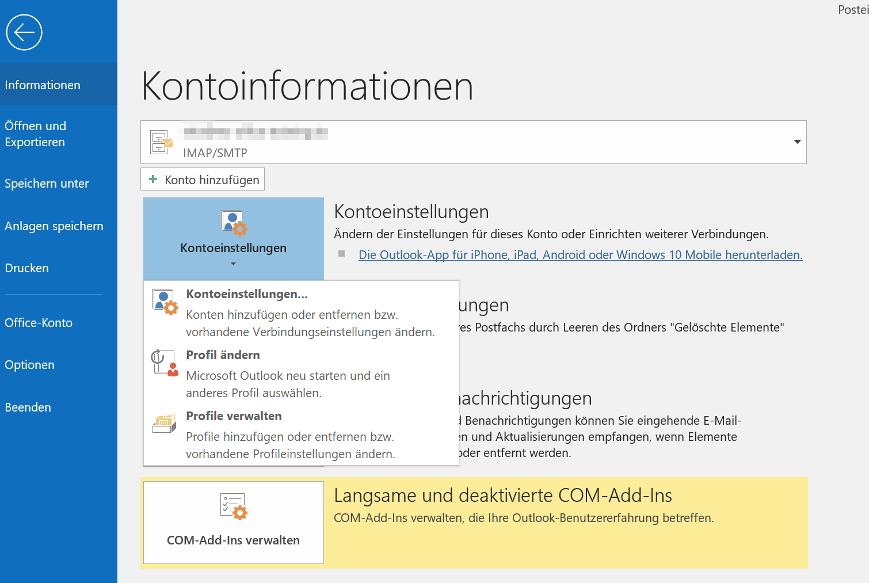This screenshot has width=869, height=583.
Task: Click the Kontoeinstellungen person-gear icon on tile
Action: (234, 223)
